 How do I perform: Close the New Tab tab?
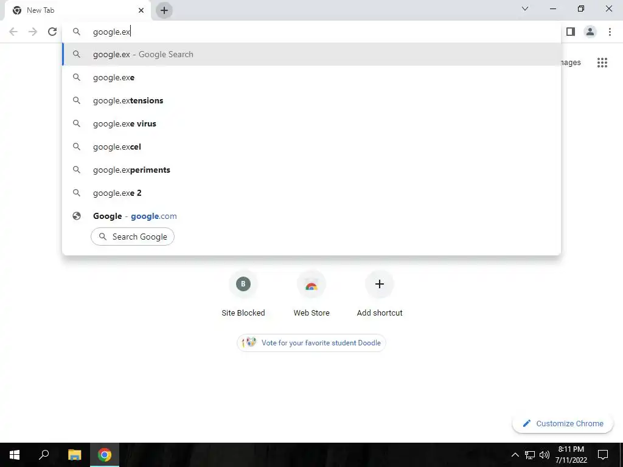pyautogui.click(x=141, y=10)
